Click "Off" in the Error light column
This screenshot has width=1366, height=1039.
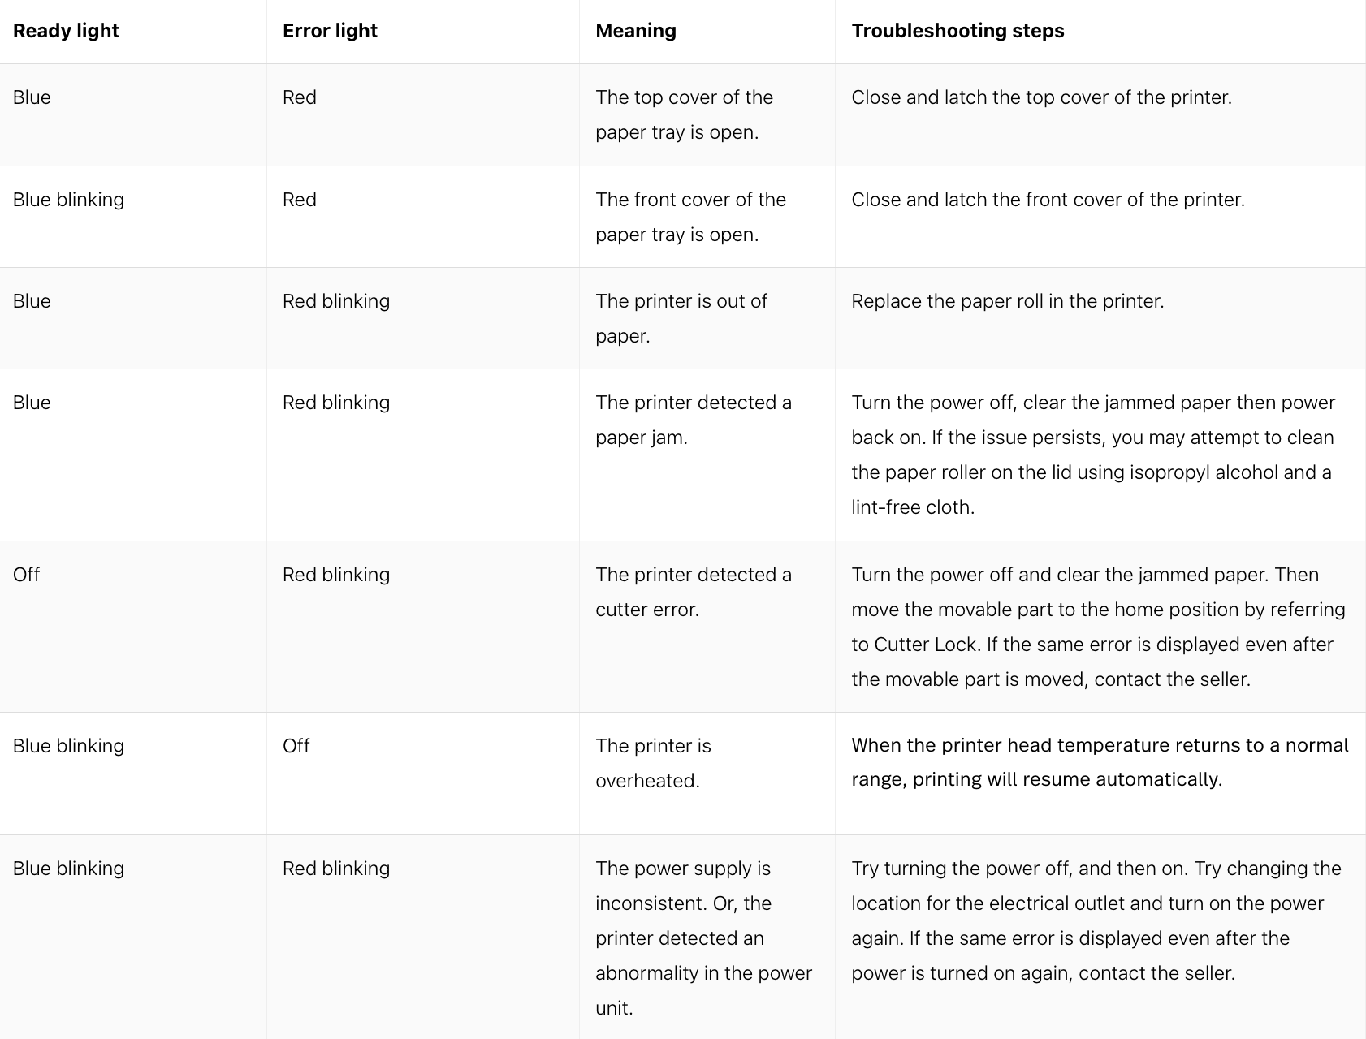click(296, 746)
